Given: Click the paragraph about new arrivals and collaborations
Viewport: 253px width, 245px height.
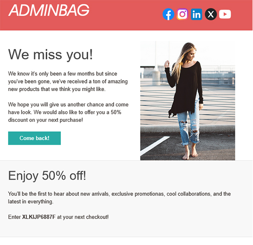Looking at the screenshot, I should 119,198.
